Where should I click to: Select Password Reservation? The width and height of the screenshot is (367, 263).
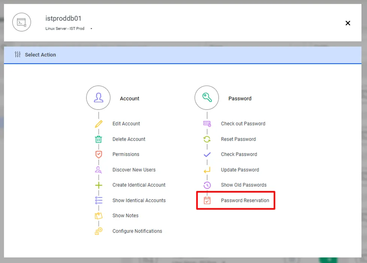(x=245, y=200)
